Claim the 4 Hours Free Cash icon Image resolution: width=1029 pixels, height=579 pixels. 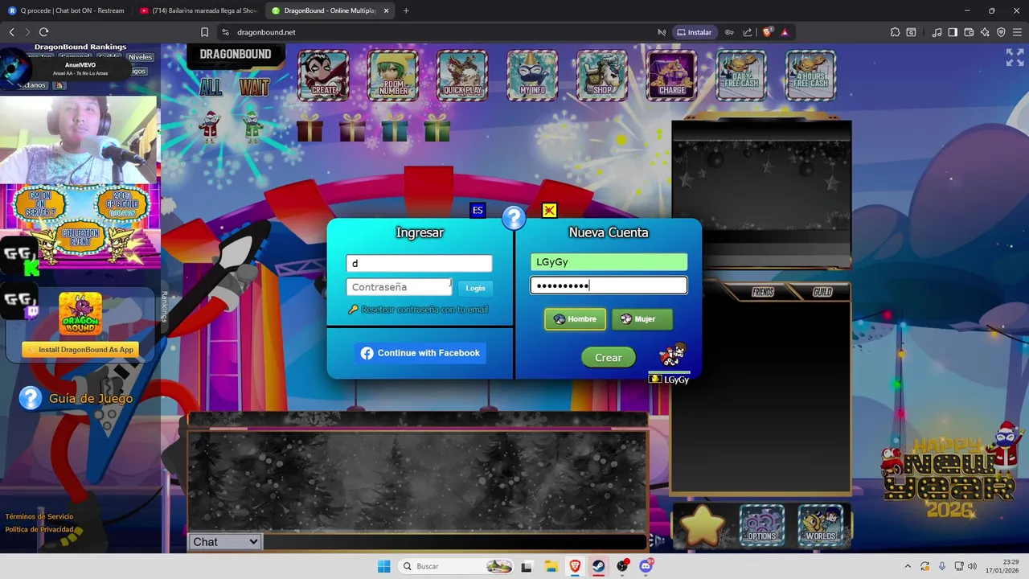tap(810, 75)
